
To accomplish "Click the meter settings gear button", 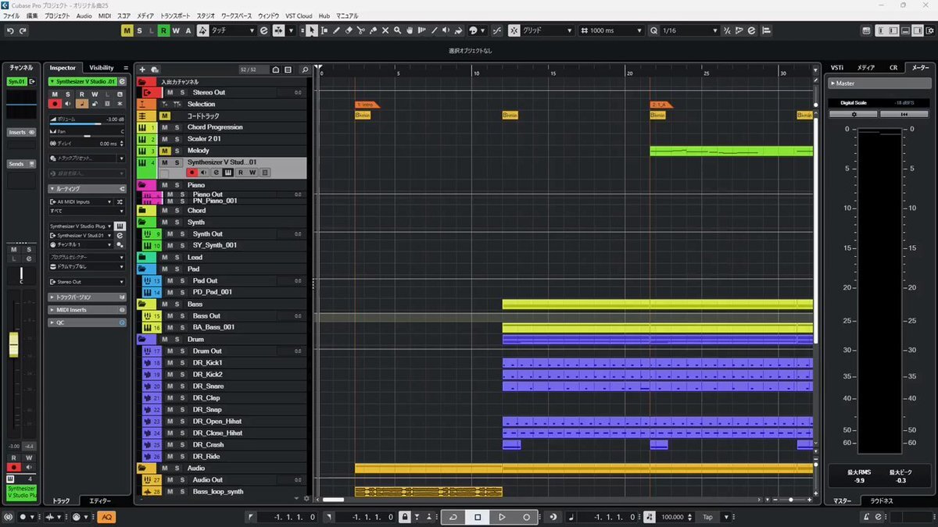I will coord(854,114).
